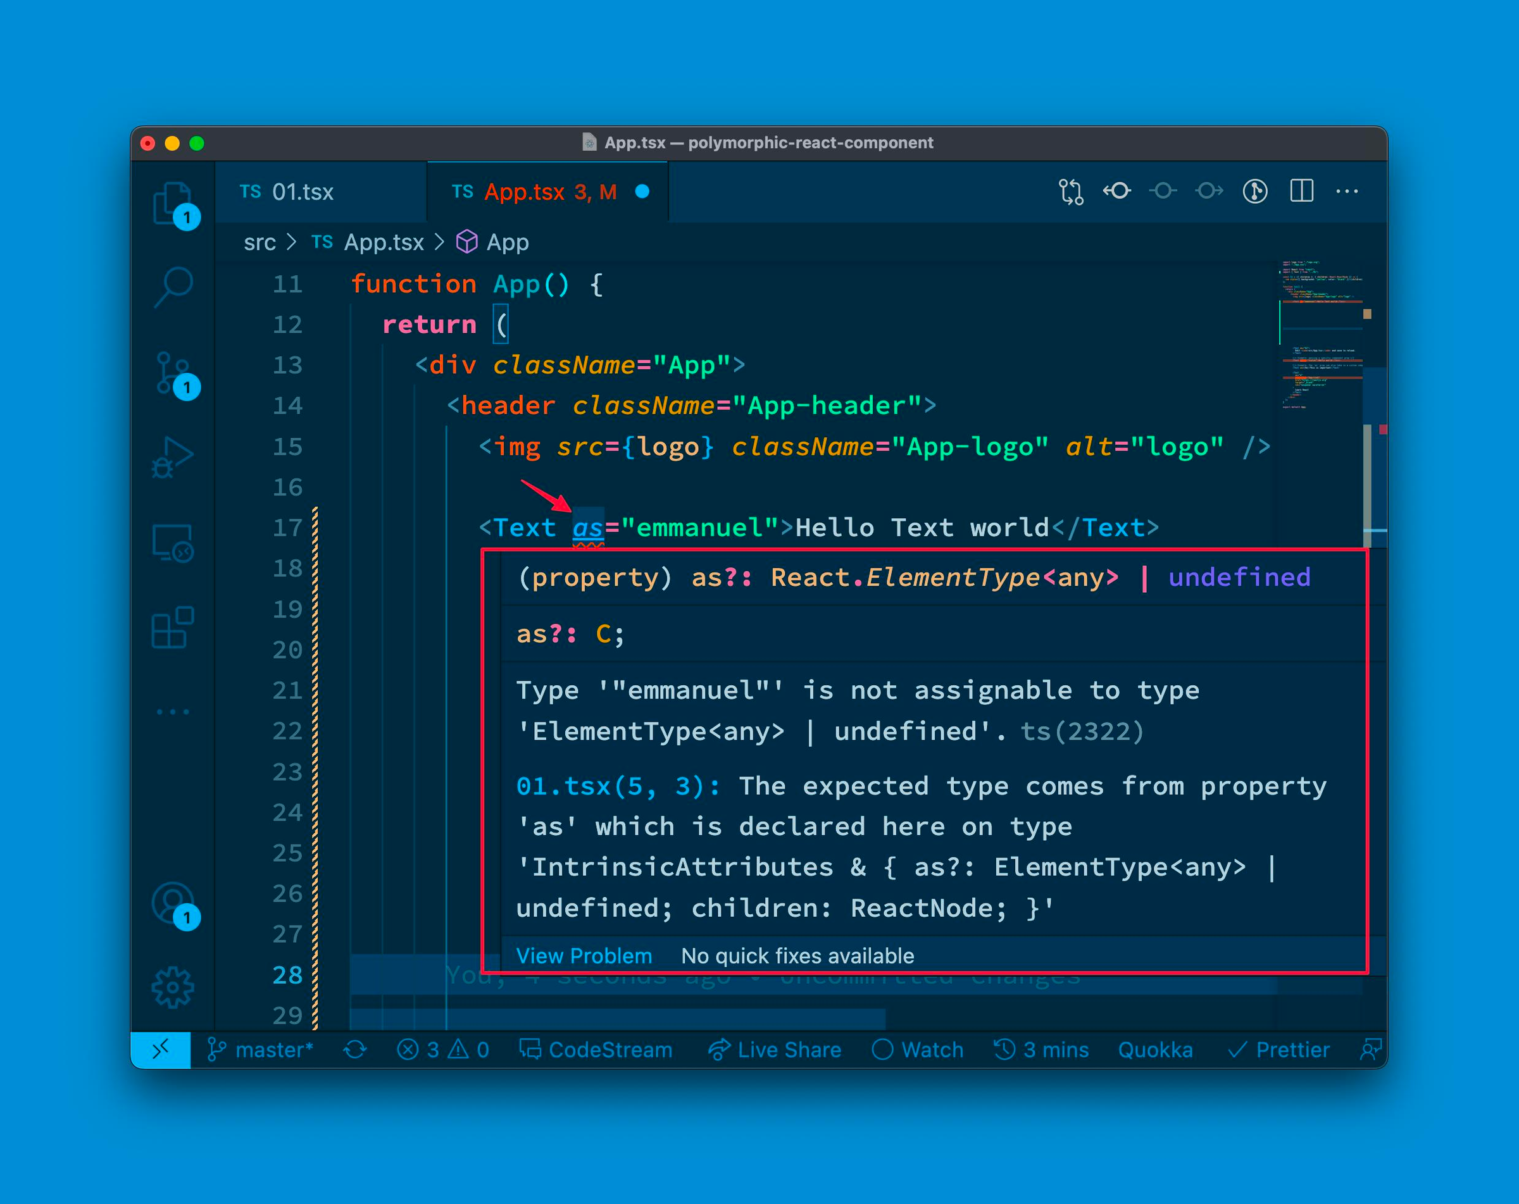Click the View Problem link
The height and width of the screenshot is (1204, 1519).
coord(584,955)
